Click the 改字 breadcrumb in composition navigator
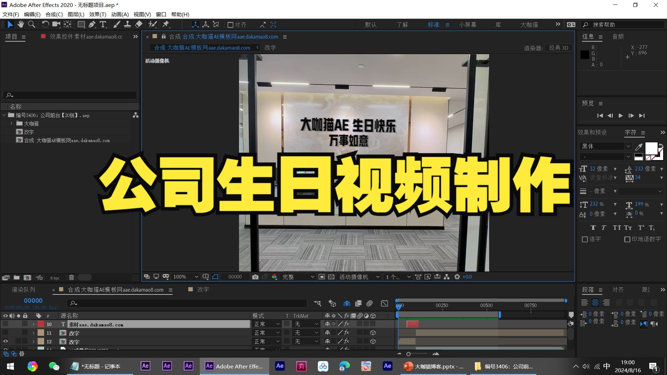 [270, 48]
